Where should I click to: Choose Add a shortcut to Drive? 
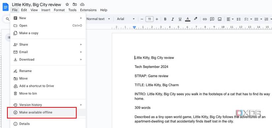(x=48, y=86)
